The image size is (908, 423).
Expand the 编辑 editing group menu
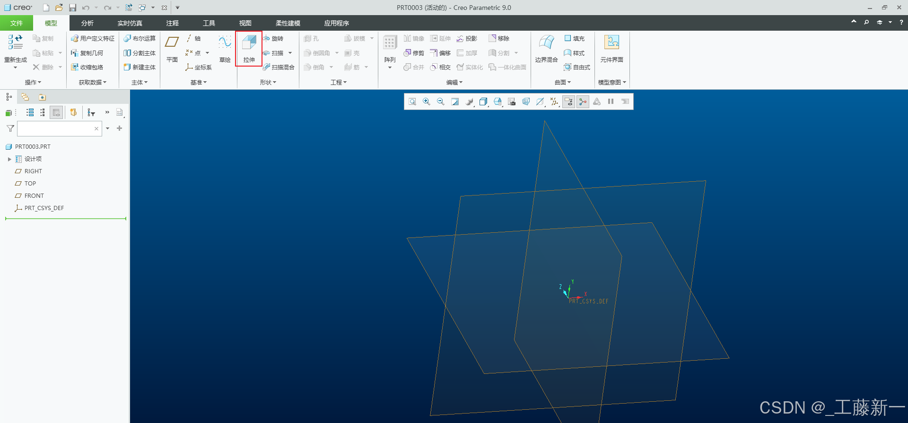[454, 82]
